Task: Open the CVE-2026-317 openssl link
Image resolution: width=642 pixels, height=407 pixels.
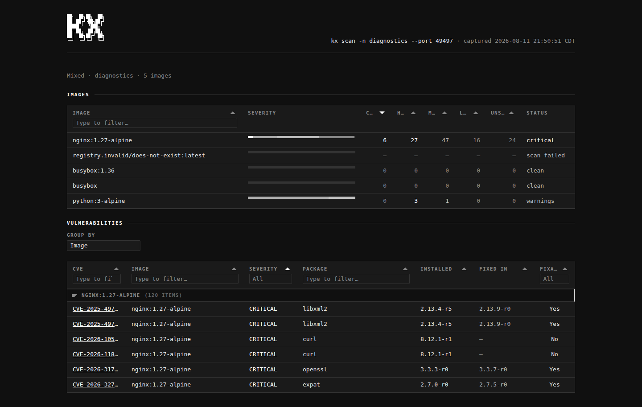Action: pyautogui.click(x=95, y=370)
